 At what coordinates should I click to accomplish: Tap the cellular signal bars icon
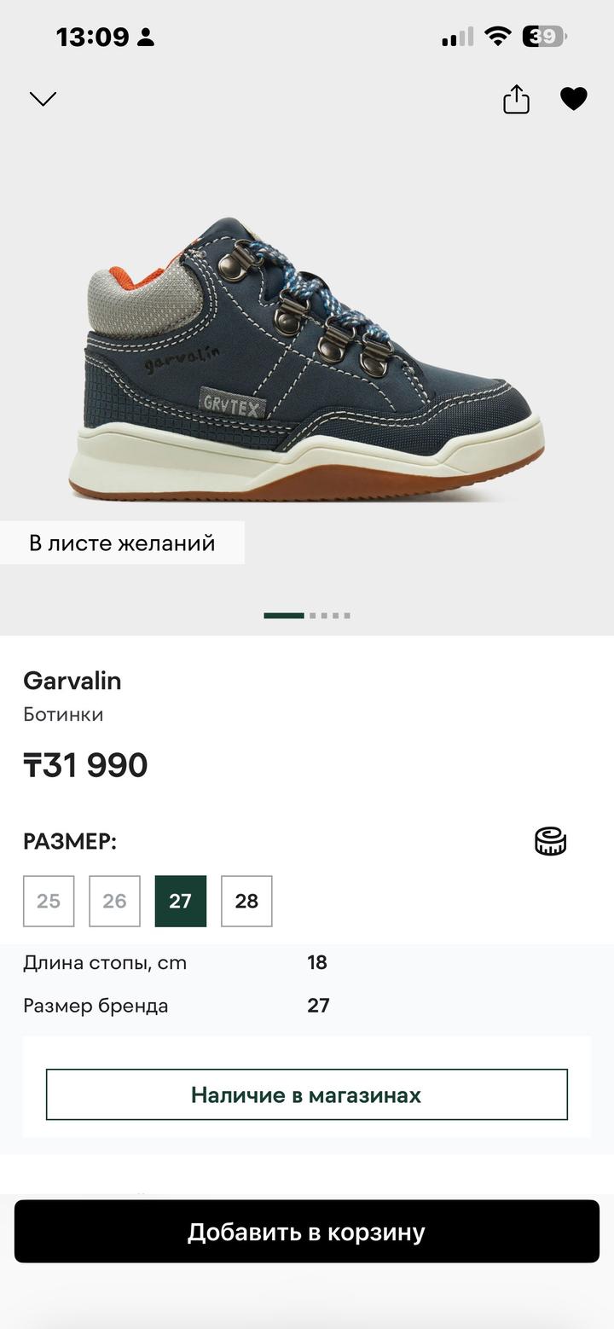[457, 37]
